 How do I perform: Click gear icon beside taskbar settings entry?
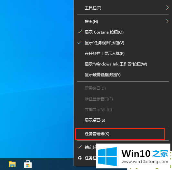[80, 158]
